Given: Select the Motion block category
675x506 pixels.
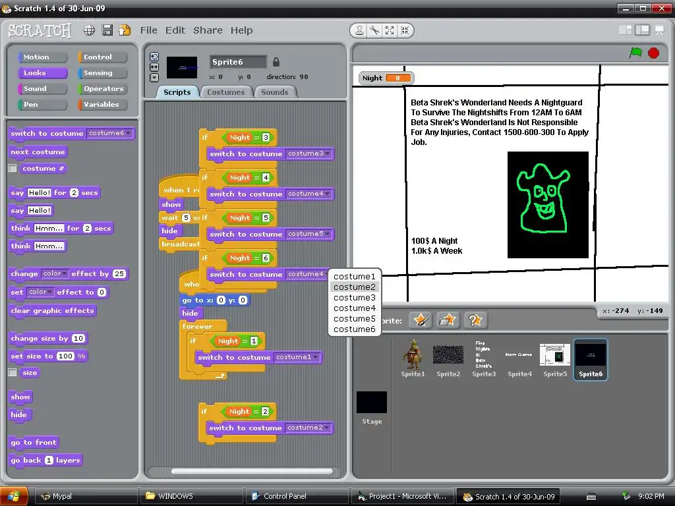Looking at the screenshot, I should pyautogui.click(x=42, y=57).
